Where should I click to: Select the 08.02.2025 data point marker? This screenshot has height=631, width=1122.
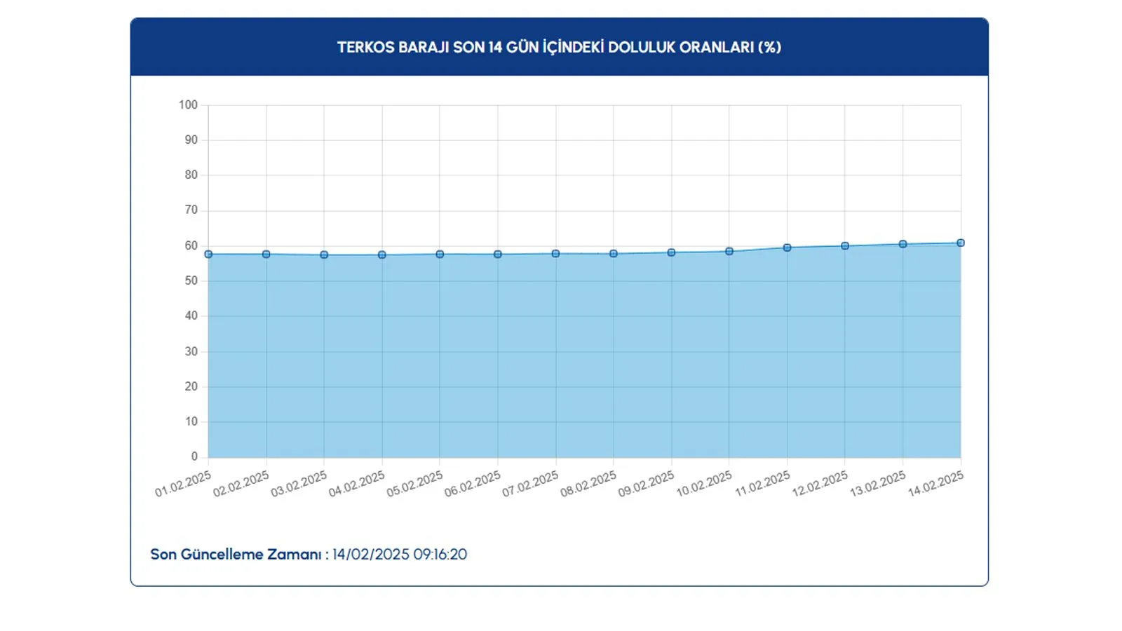coord(614,254)
